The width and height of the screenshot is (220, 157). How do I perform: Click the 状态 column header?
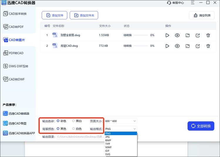[x=126, y=26]
